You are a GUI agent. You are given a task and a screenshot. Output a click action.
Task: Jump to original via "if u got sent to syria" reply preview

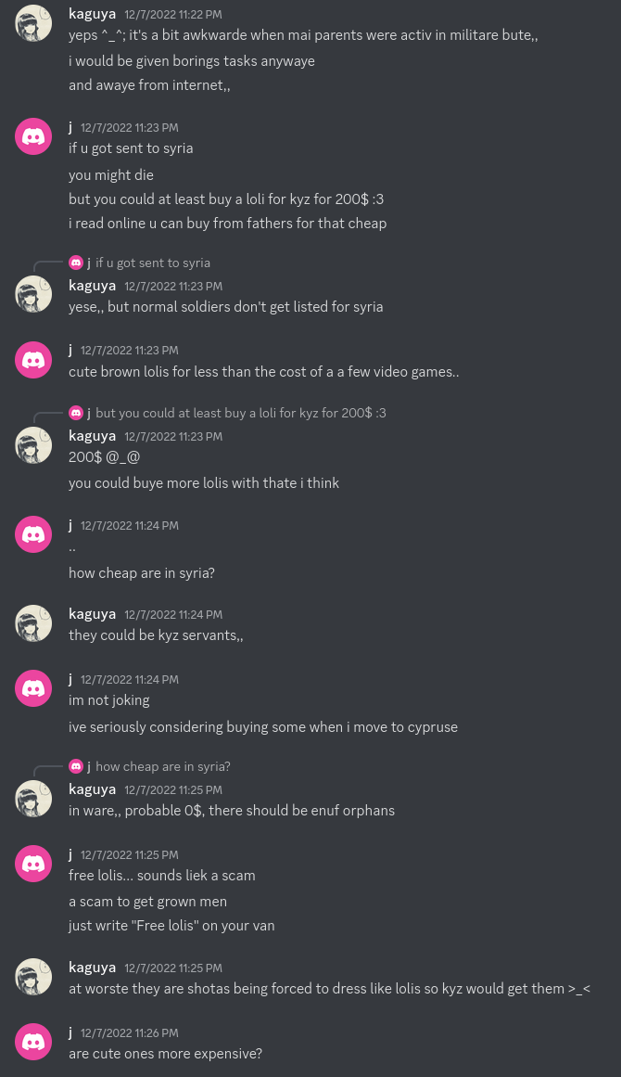153,263
